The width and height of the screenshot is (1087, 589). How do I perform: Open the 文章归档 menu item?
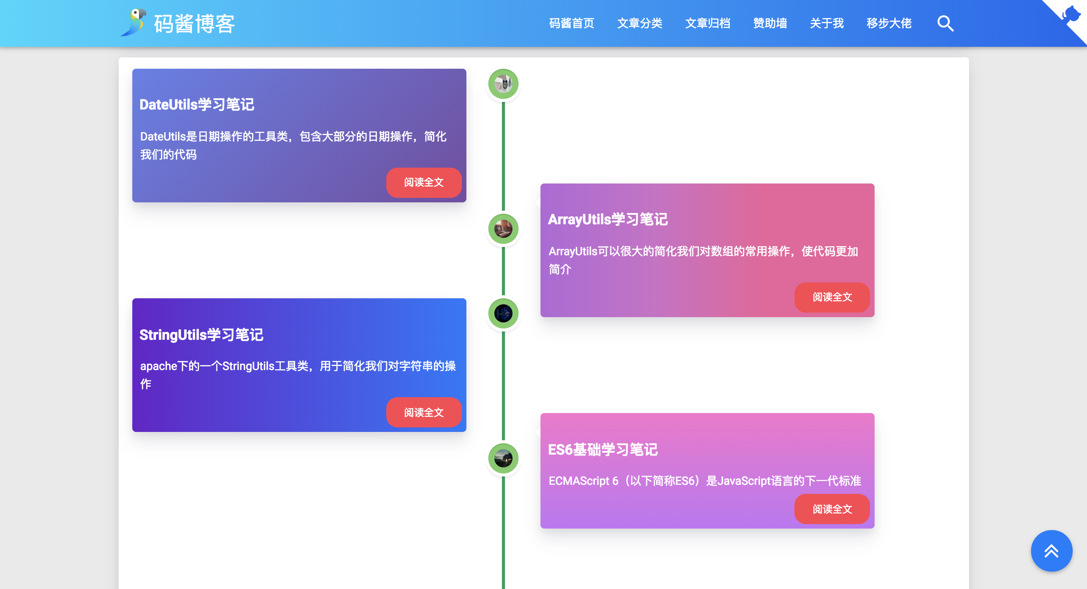pos(708,23)
